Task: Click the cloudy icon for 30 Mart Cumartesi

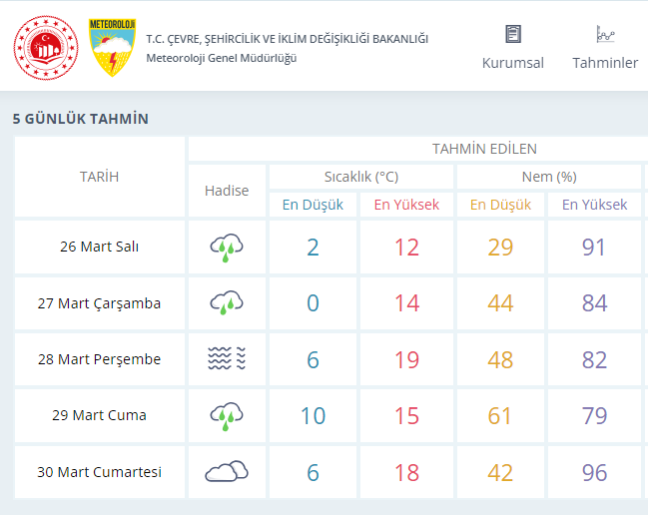Action: click(x=227, y=471)
